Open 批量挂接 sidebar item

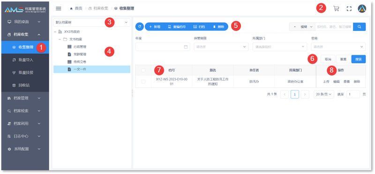click(x=25, y=73)
